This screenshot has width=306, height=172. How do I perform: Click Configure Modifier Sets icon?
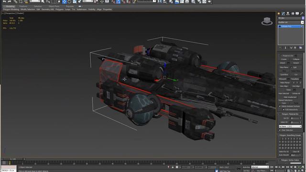(x=301, y=48)
